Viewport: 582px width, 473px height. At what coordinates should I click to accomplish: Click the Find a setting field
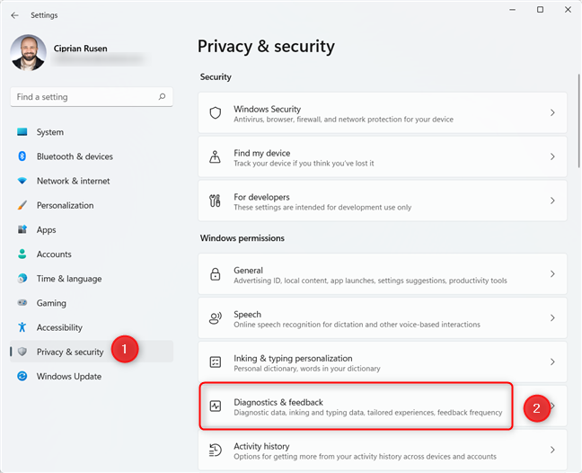point(92,97)
